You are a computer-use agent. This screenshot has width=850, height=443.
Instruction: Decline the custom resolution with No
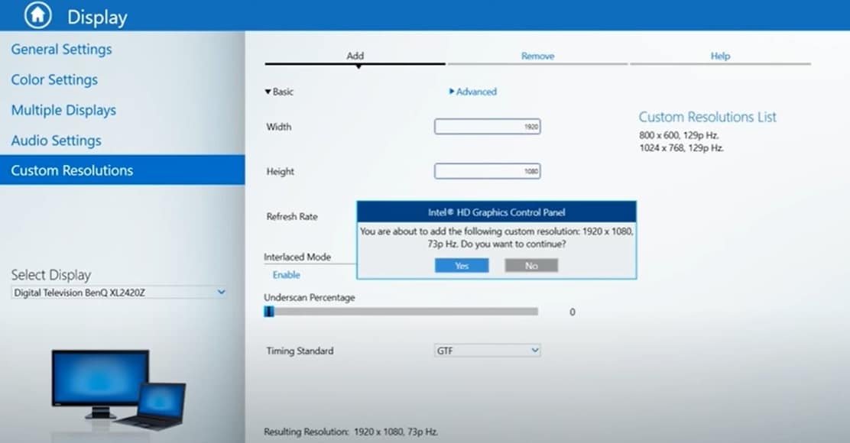[531, 265]
